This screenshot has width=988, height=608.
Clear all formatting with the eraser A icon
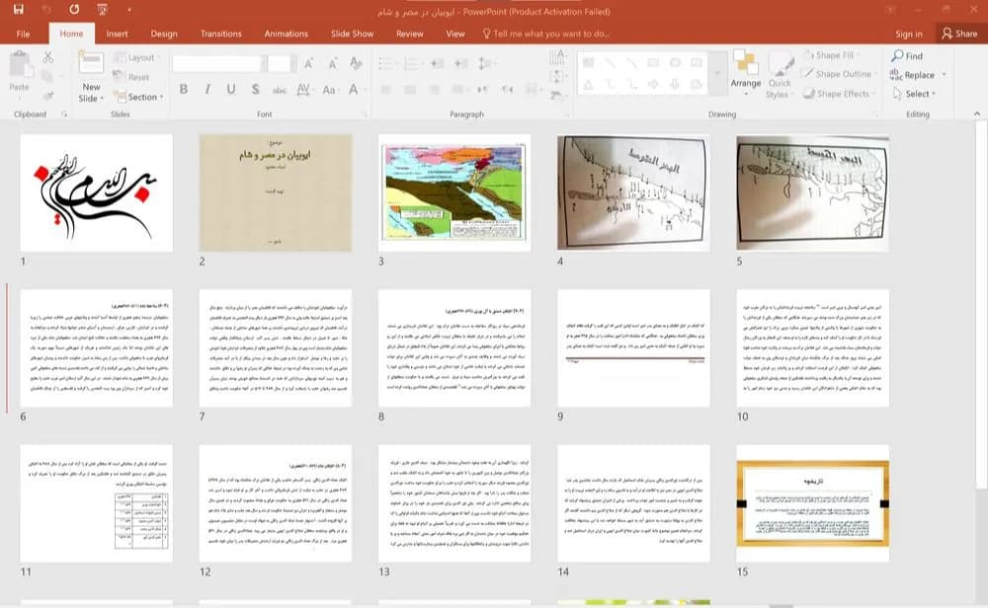[356, 63]
